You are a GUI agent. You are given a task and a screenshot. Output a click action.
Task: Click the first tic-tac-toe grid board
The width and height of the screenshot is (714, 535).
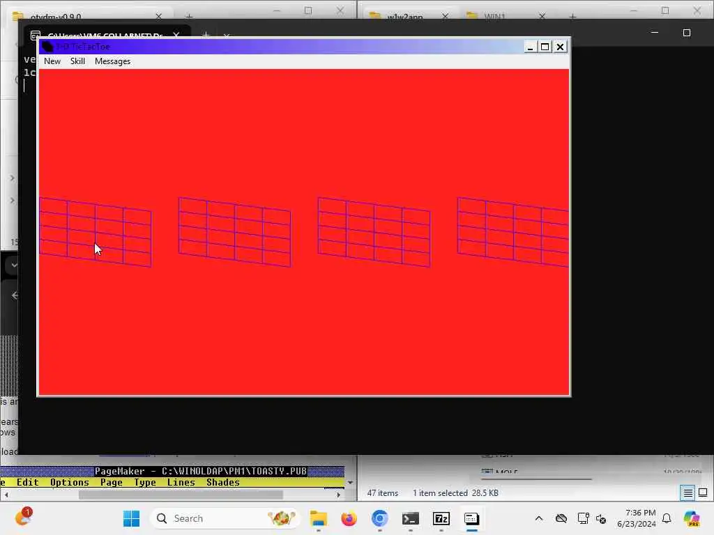point(96,232)
